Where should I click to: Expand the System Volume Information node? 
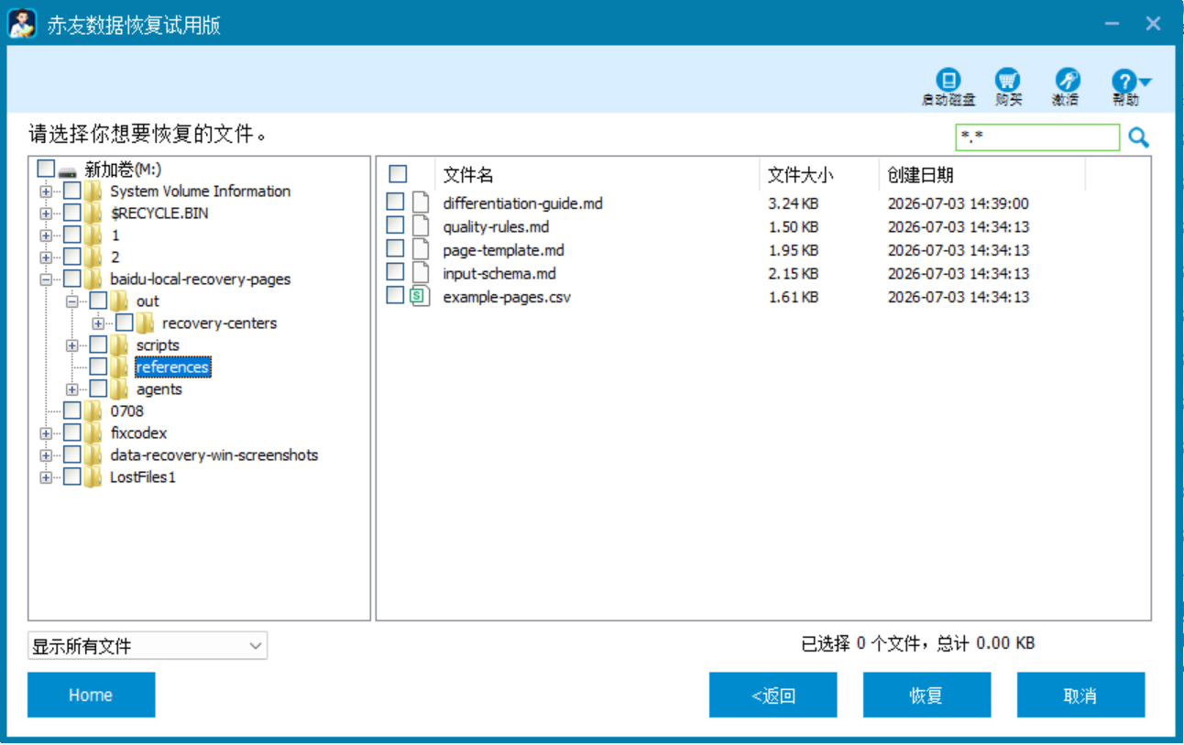46,192
